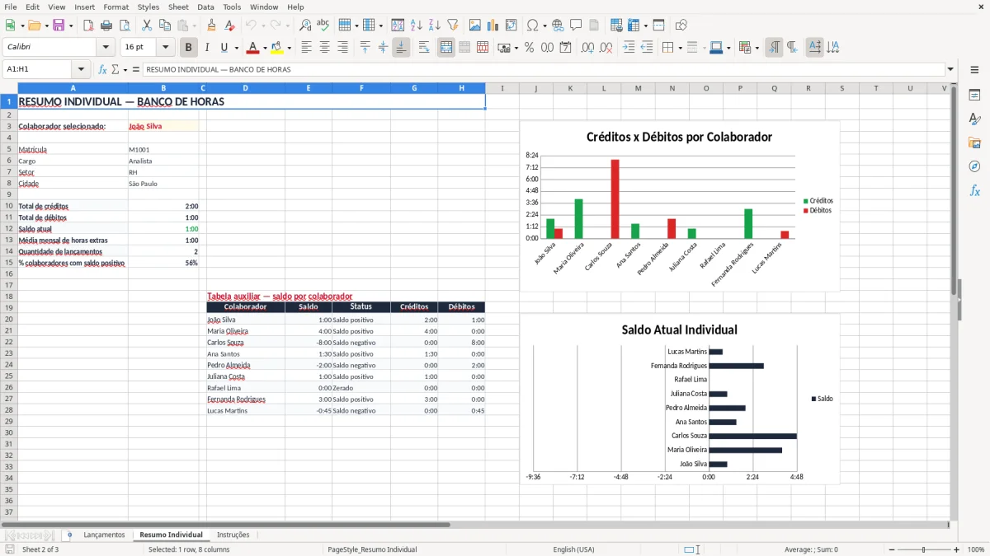Viewport: 990px width, 556px height.
Task: Open the Sheet menu
Action: 178,7
